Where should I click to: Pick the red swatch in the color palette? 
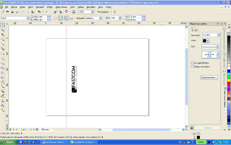click(x=229, y=83)
